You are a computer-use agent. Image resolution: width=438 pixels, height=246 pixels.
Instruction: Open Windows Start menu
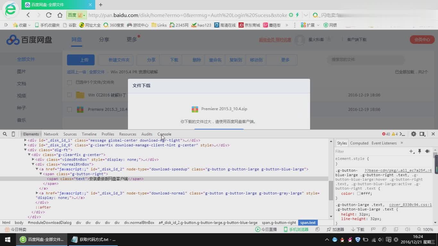(x=7, y=240)
